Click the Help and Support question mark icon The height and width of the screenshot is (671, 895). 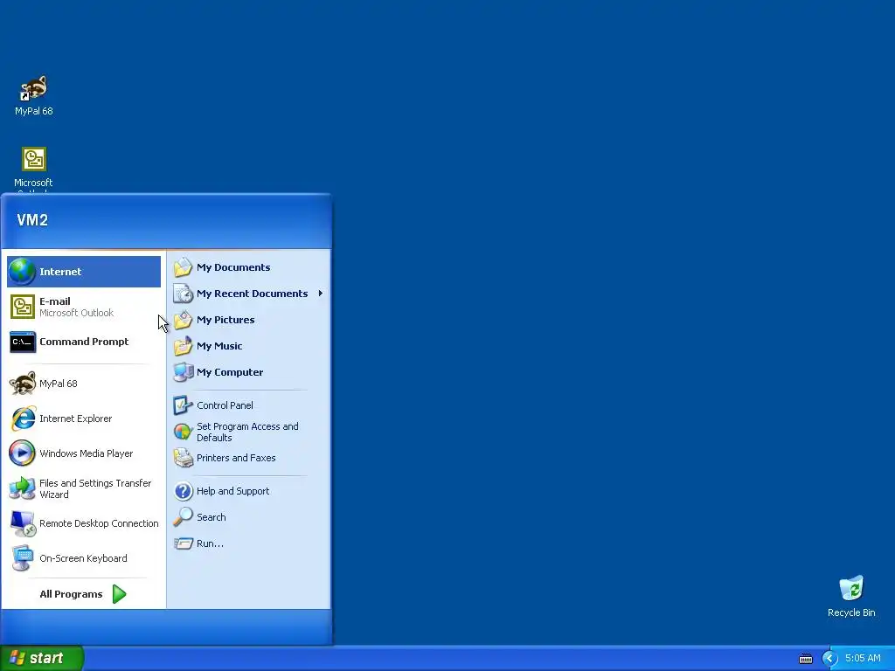184,491
